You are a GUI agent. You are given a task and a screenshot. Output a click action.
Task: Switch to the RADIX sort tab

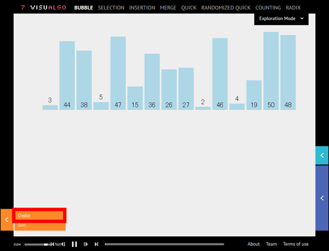293,8
